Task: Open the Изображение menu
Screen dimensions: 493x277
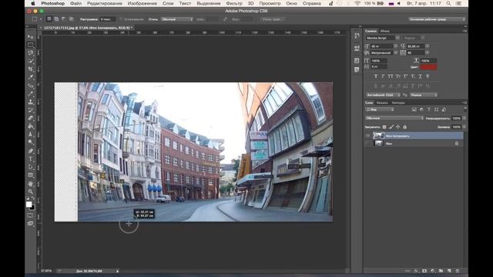Action: [x=142, y=3]
